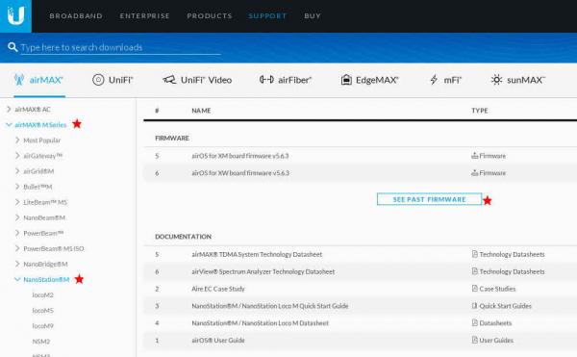Open the Enterprise menu
Image resolution: width=577 pixels, height=357 pixels.
pyautogui.click(x=144, y=15)
